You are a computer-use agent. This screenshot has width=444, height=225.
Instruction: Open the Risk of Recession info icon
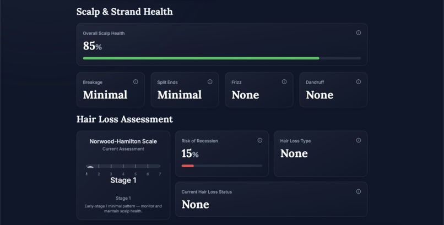[259, 140]
